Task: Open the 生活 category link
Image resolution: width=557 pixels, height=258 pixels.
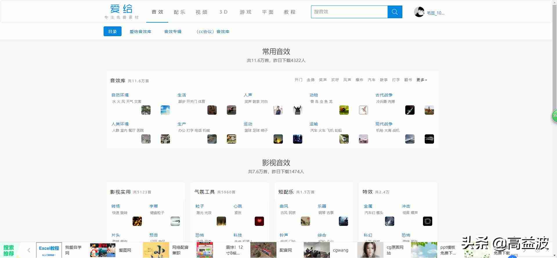Action: (182, 95)
